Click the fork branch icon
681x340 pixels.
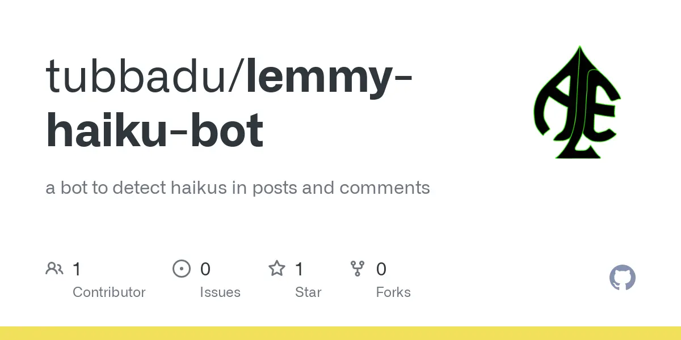[x=358, y=269]
